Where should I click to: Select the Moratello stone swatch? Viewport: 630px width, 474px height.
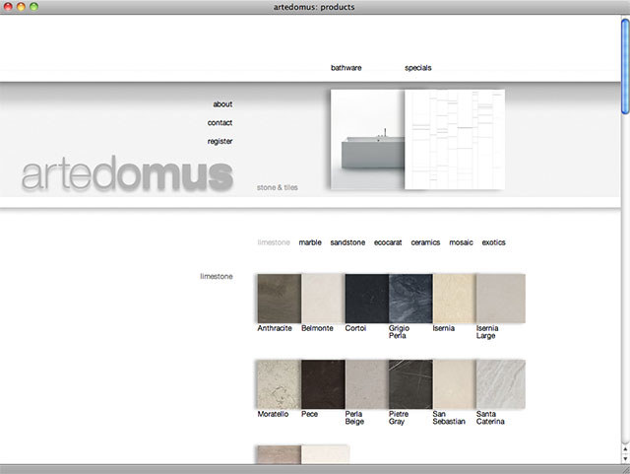280,384
